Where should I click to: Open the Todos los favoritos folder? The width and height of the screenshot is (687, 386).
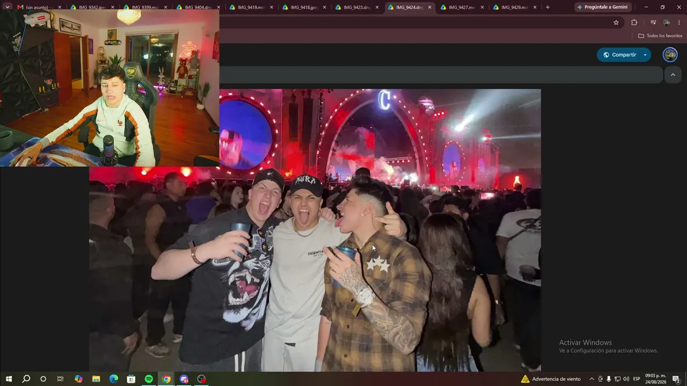tap(660, 36)
